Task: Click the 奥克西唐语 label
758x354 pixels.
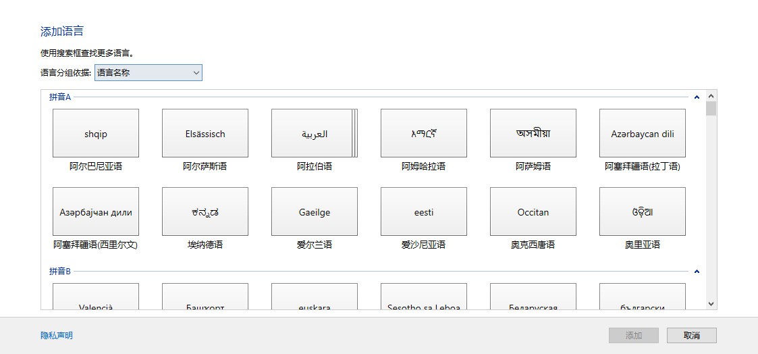Action: click(x=533, y=245)
